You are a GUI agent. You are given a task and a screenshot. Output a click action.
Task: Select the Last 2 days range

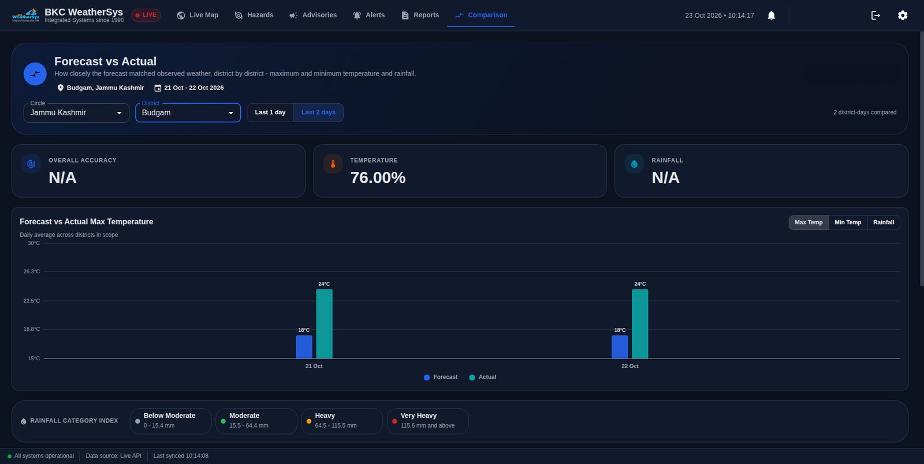(318, 112)
